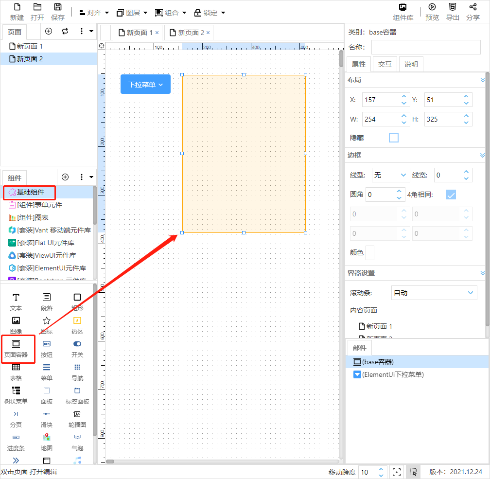The image size is (490, 479).
Task: Click the 分享 share icon
Action: pyautogui.click(x=473, y=7)
